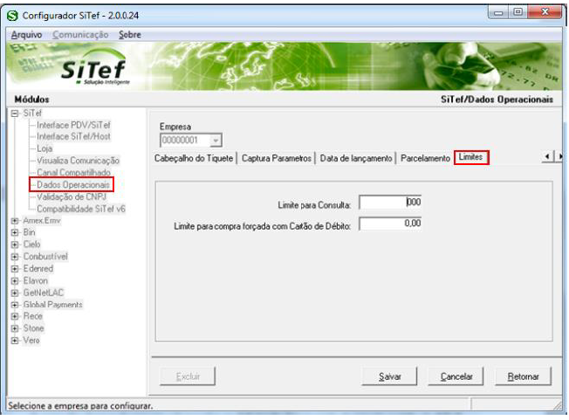Switch to Data de lançamento tab
The height and width of the screenshot is (420, 569).
pos(356,158)
